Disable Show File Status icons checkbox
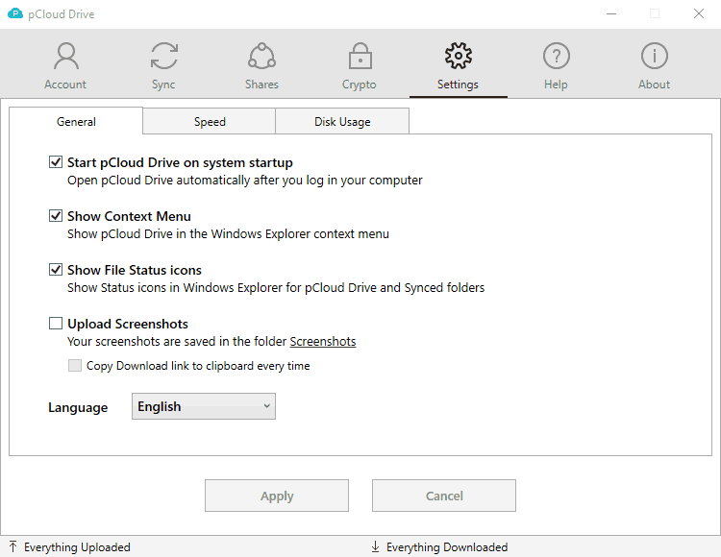Image resolution: width=721 pixels, height=557 pixels. coord(56,269)
